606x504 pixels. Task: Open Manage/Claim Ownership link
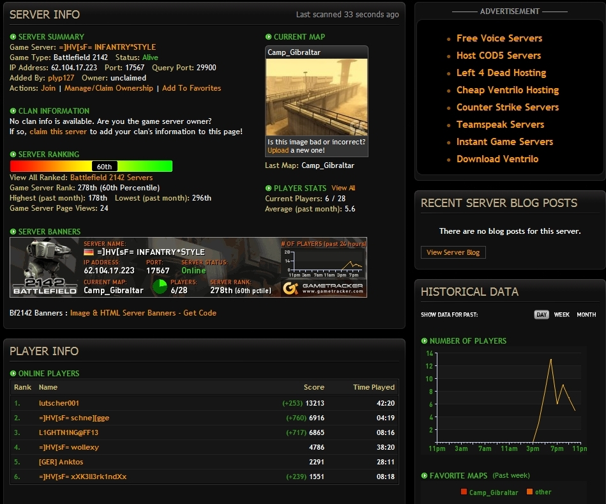pyautogui.click(x=109, y=88)
